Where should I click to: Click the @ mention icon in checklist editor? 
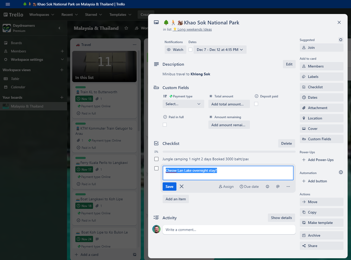[x=278, y=187]
